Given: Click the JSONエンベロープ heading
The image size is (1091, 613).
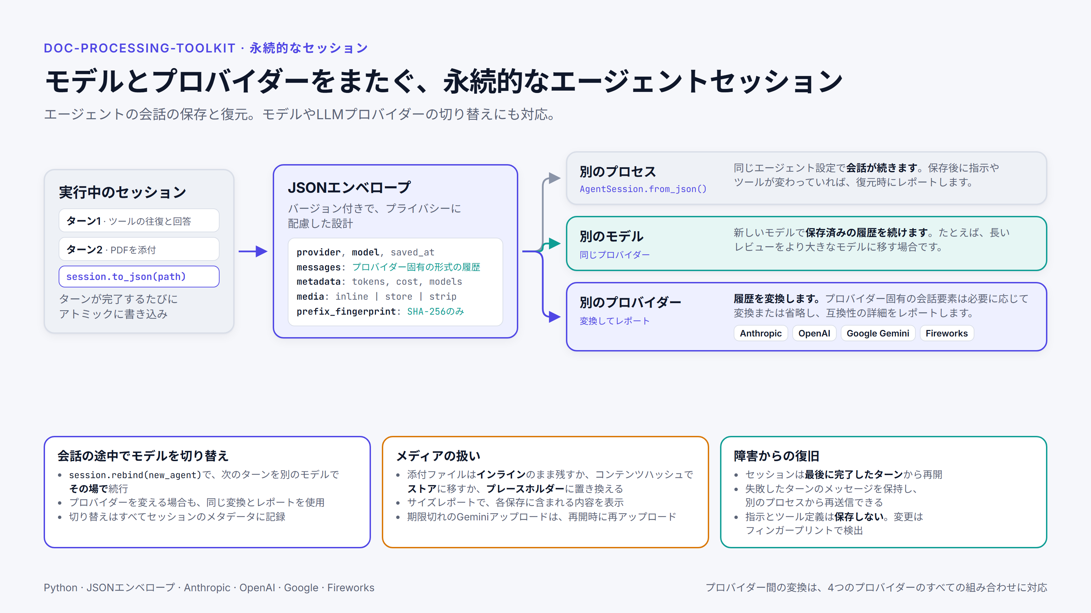Looking at the screenshot, I should click(x=349, y=187).
